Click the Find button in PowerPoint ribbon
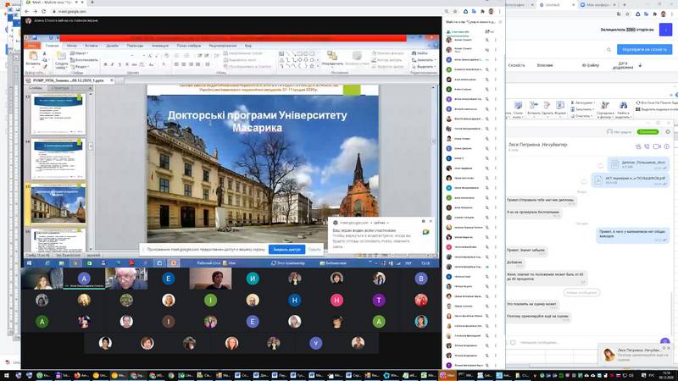 [x=420, y=53]
